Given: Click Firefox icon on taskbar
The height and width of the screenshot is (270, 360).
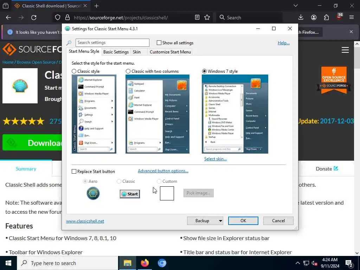Looking at the screenshot, I should [x=144, y=263].
